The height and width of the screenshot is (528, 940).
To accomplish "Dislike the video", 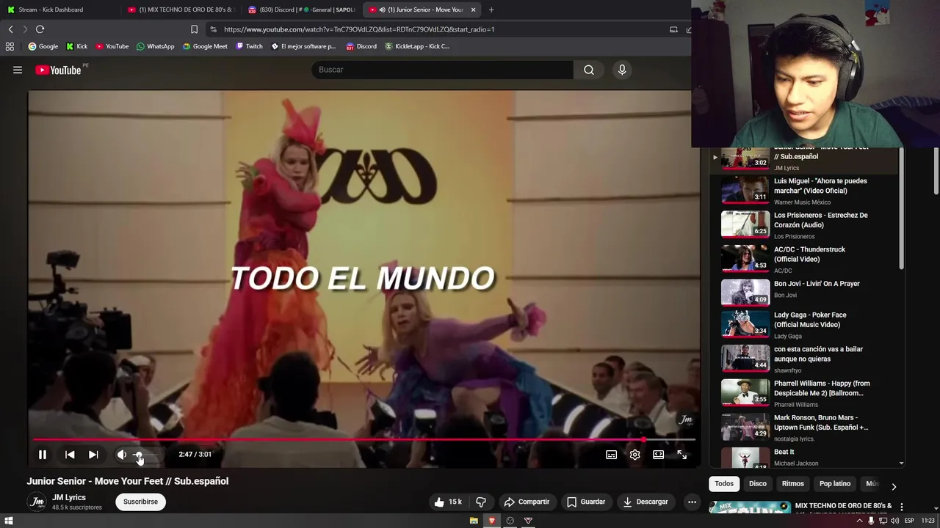I will click(x=481, y=502).
